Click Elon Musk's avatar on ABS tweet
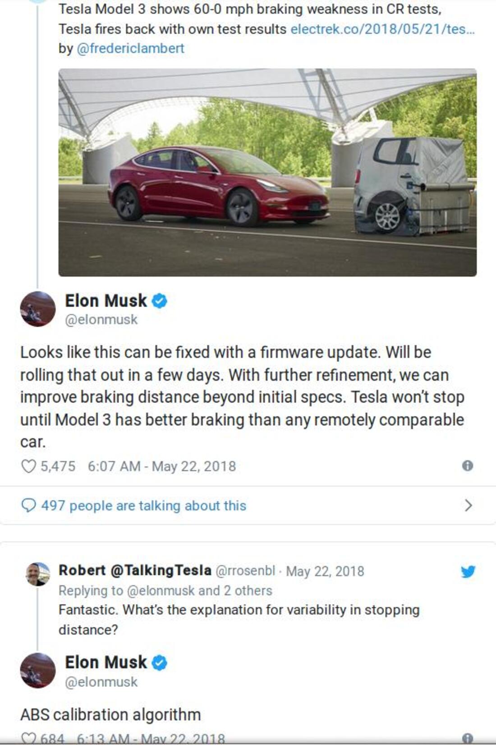Image resolution: width=496 pixels, height=745 pixels. [38, 671]
